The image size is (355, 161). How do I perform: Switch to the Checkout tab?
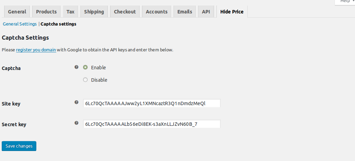(125, 12)
